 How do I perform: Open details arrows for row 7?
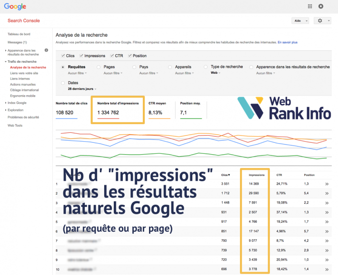click(327, 241)
